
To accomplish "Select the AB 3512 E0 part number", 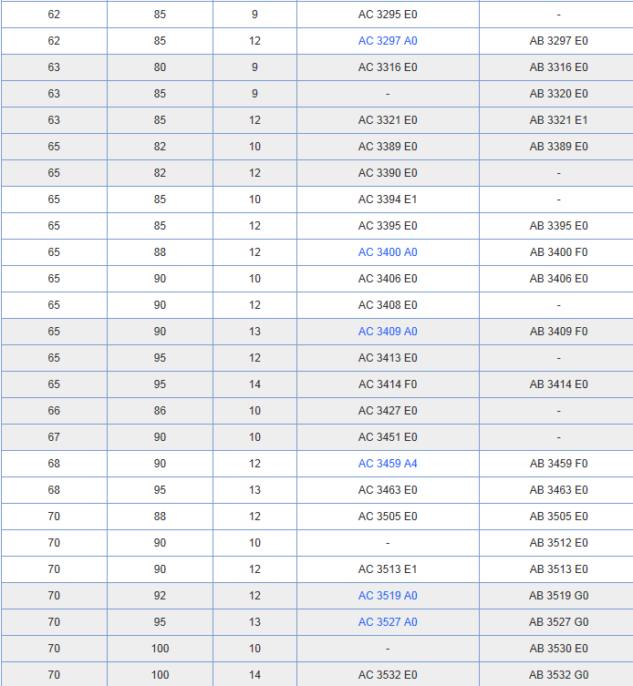I will point(558,543).
